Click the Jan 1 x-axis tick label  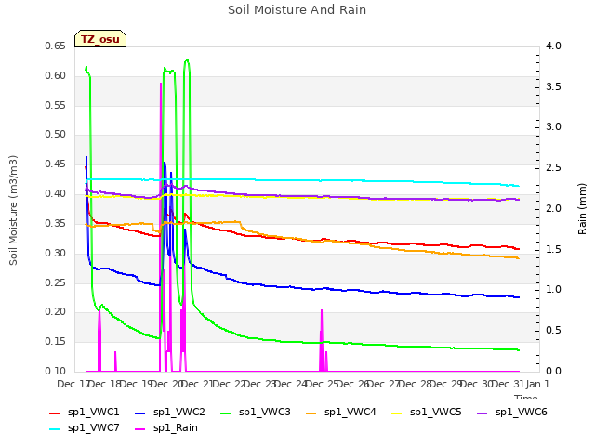tap(537, 384)
